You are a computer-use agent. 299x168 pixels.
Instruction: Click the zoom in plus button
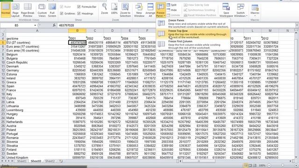tap(296, 166)
